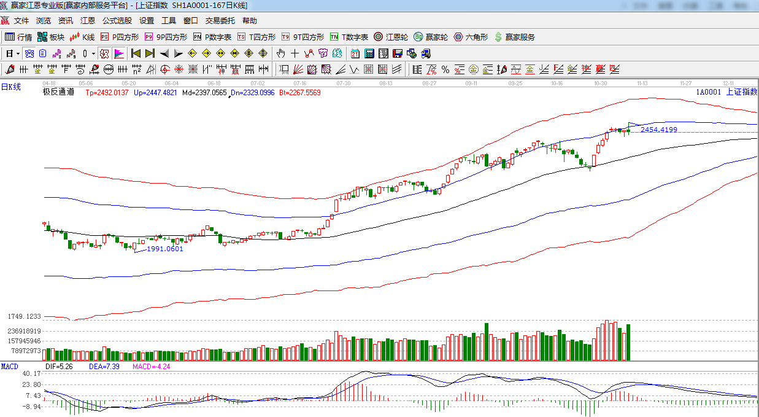
Task: Toggle the blue knot indicator button
Action: click(28, 53)
